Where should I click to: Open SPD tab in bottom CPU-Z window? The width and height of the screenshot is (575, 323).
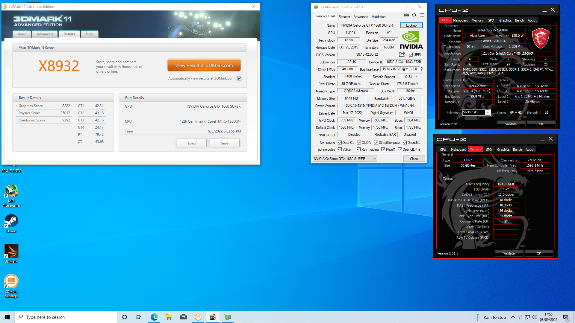tap(489, 150)
